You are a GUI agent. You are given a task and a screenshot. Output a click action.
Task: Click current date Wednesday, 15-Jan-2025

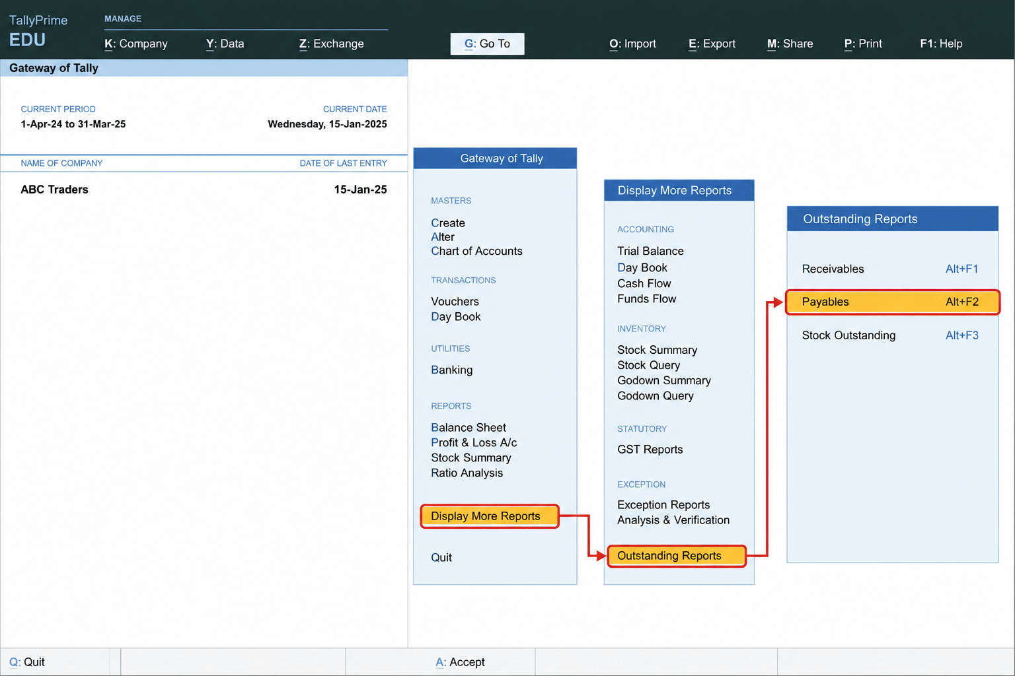click(x=327, y=124)
